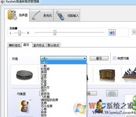This screenshot has height=117, width=136.
Task: Choose 音乐厅 from the environment list
Action: tap(64, 88)
